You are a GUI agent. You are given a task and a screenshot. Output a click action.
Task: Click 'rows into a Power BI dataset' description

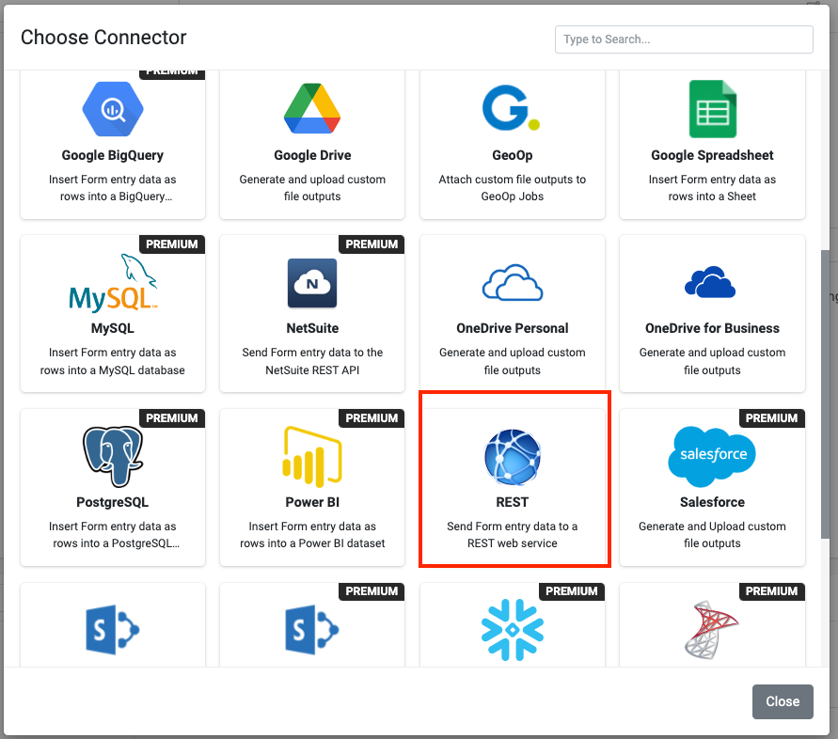tap(312, 542)
